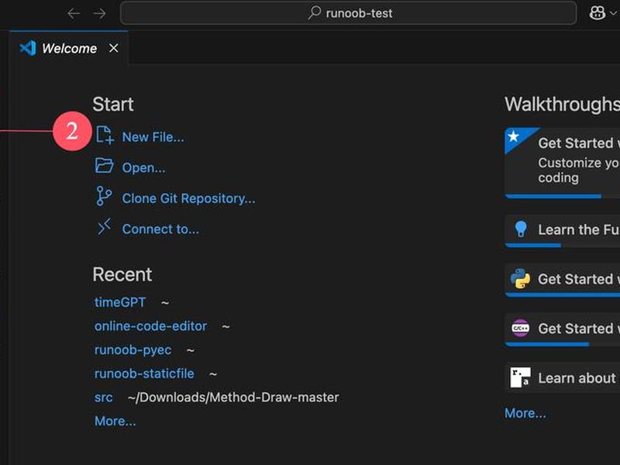Click the Open... link
This screenshot has height=465, width=620.
point(143,167)
